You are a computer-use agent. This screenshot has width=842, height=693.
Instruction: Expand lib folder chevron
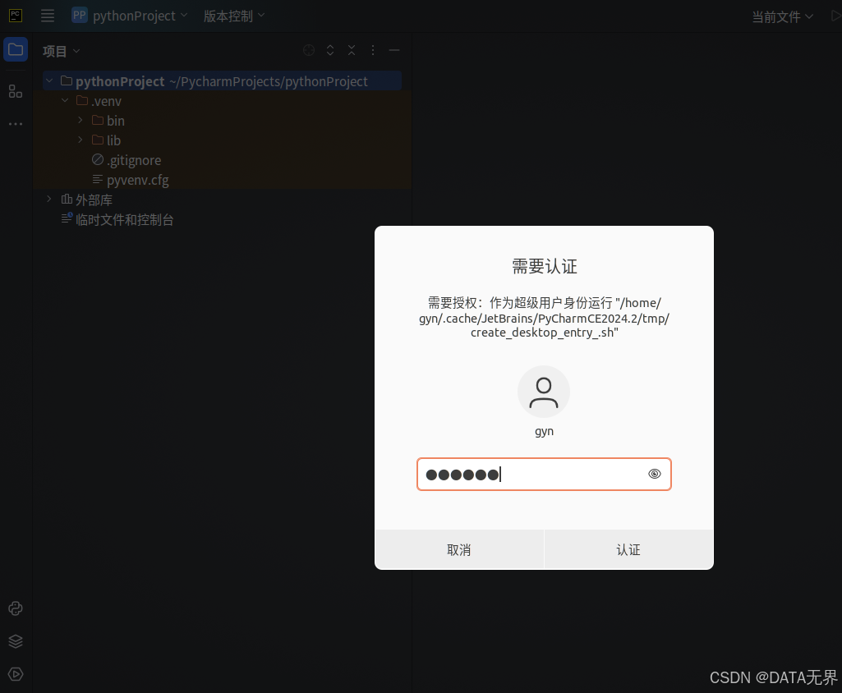click(x=81, y=140)
